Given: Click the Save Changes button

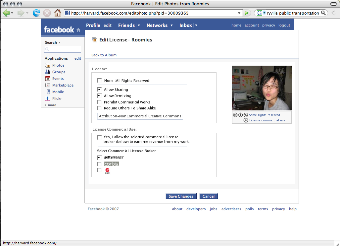Looking at the screenshot, I should coord(181,196).
